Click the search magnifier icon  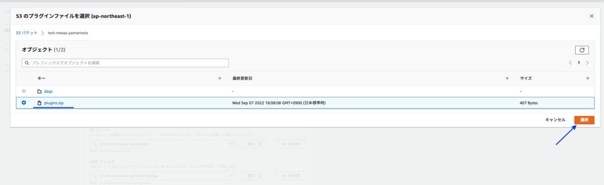coord(27,63)
